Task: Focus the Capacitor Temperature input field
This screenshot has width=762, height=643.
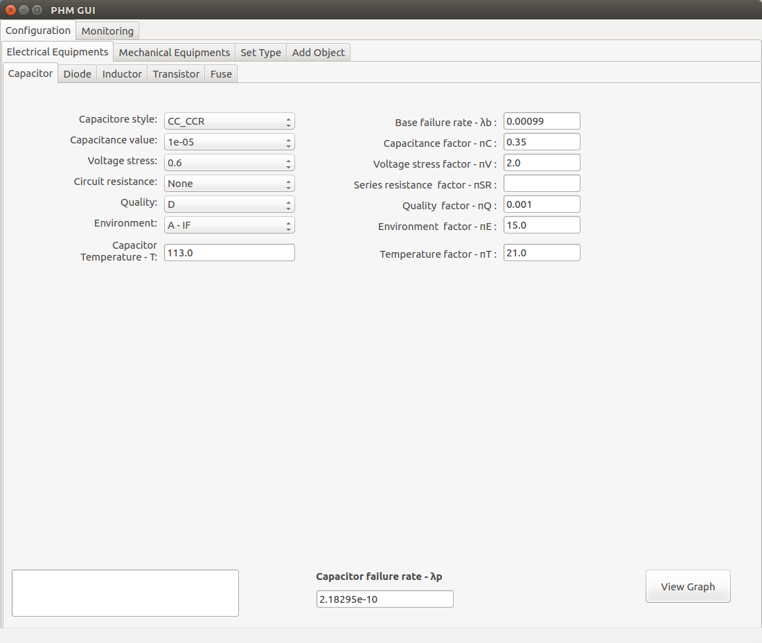Action: (x=229, y=253)
